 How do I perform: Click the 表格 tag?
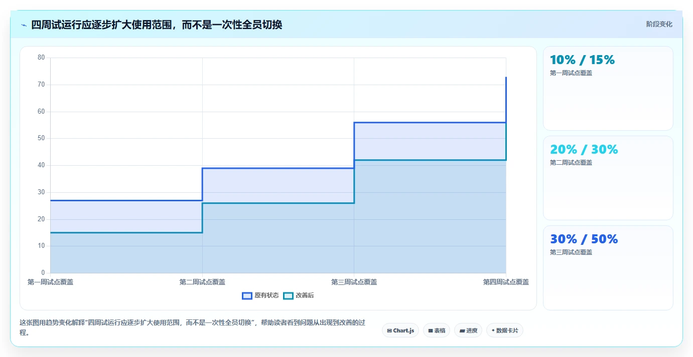(x=437, y=330)
